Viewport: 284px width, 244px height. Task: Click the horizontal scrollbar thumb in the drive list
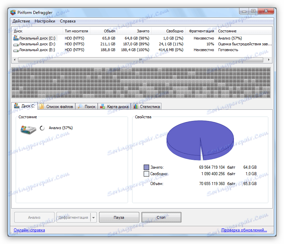coord(141,60)
